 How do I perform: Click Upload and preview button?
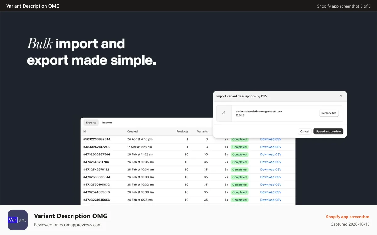point(328,131)
